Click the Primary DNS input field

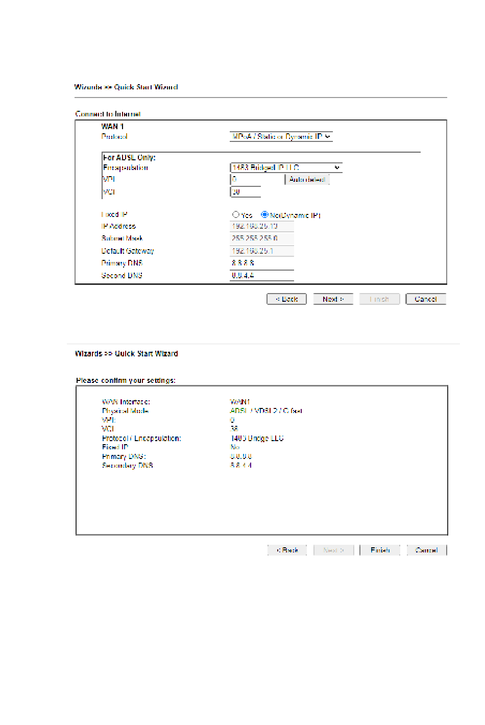pyautogui.click(x=262, y=263)
